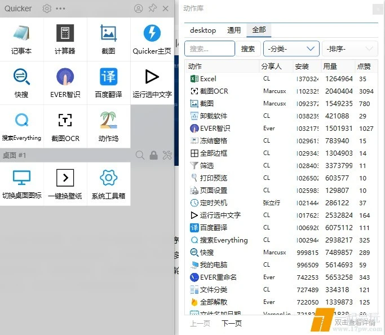Open the 搜索Everything action tile
This screenshot has width=385, height=335.
21,126
